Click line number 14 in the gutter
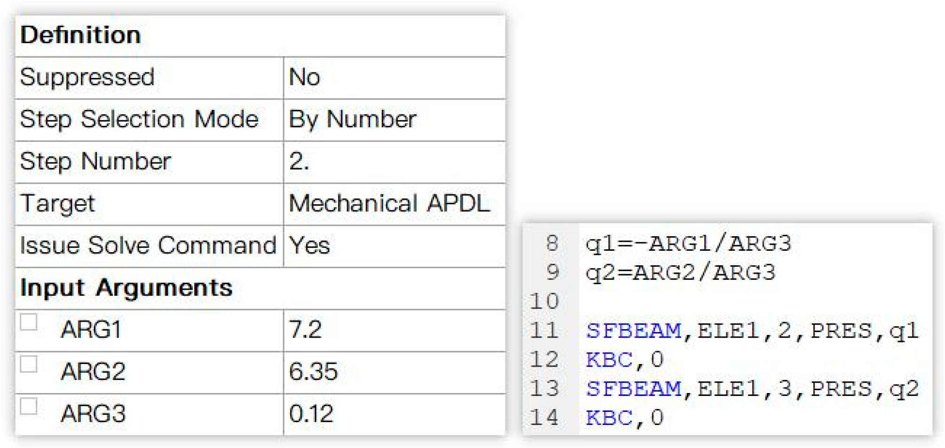945x448 pixels. (544, 418)
